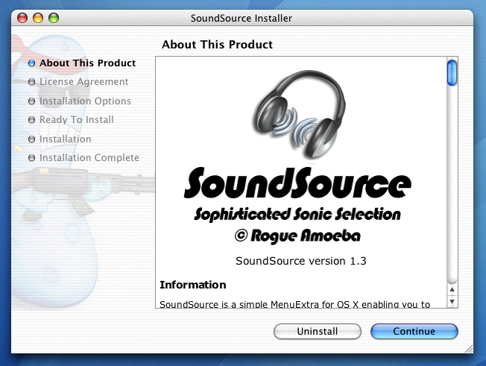
Task: Click the scrollbar down arrow
Action: tap(452, 302)
